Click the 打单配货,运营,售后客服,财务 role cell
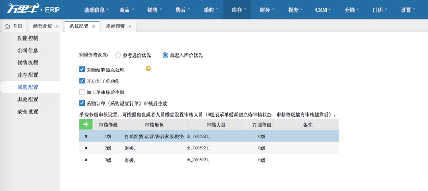The image size is (428, 191). pyautogui.click(x=154, y=136)
